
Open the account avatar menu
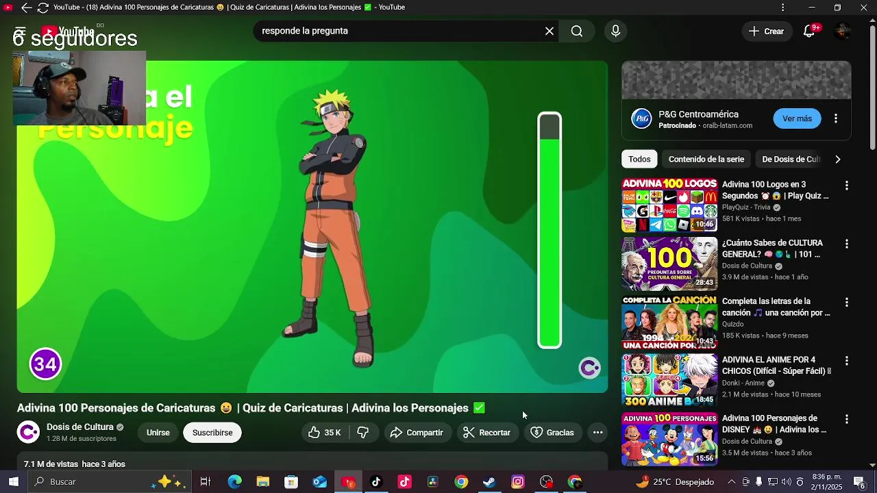[x=843, y=31]
